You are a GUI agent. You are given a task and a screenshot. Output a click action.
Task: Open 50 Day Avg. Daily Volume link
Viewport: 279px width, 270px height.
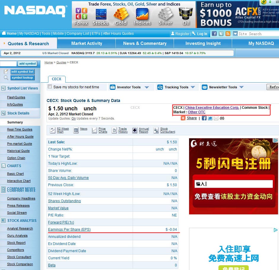tap(68, 178)
